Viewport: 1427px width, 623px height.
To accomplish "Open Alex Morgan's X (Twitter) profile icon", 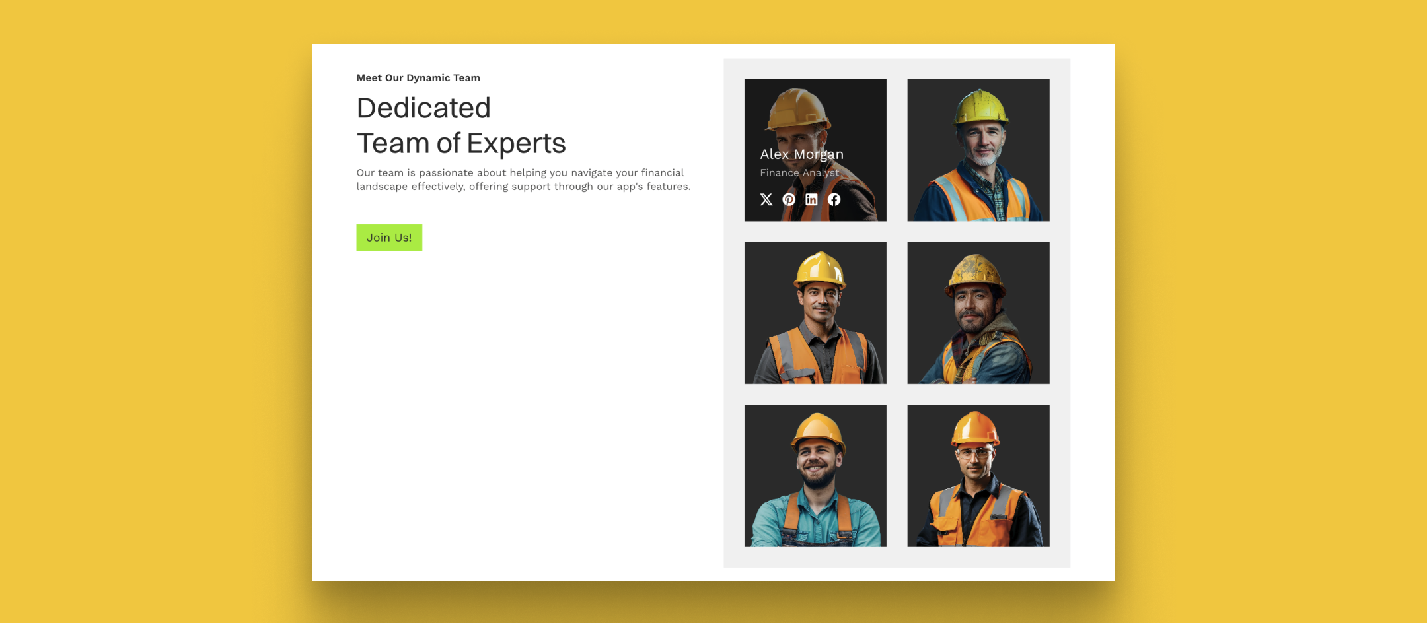I will pos(766,199).
